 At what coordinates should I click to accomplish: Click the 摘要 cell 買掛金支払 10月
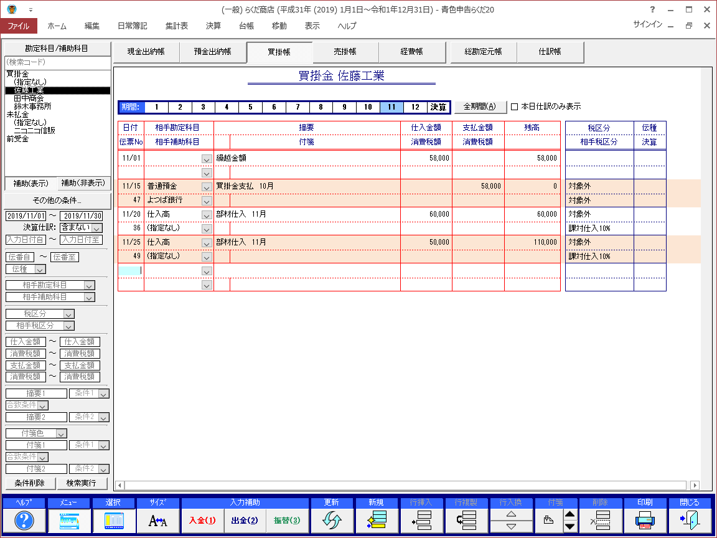(x=307, y=186)
